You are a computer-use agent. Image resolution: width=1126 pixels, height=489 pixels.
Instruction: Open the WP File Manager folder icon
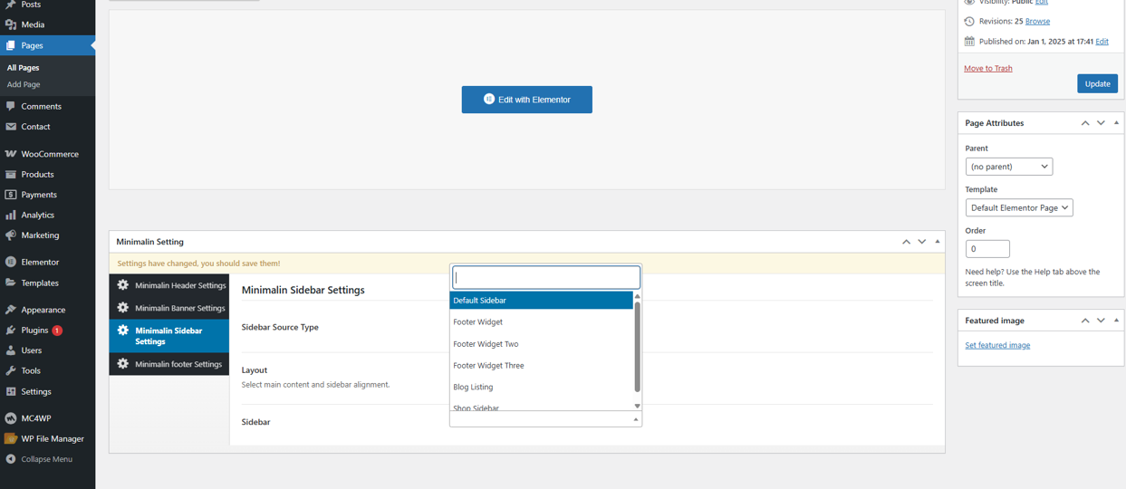click(x=11, y=438)
